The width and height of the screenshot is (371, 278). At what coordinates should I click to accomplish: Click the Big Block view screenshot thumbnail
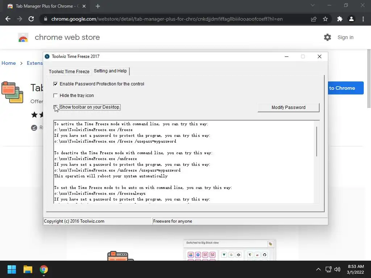pos(229,250)
